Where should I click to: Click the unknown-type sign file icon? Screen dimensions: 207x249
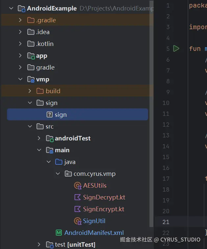50,114
